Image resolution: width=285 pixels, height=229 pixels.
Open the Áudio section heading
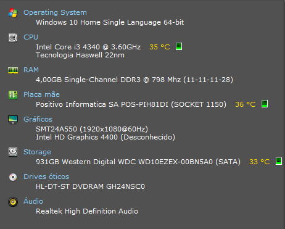[33, 201]
